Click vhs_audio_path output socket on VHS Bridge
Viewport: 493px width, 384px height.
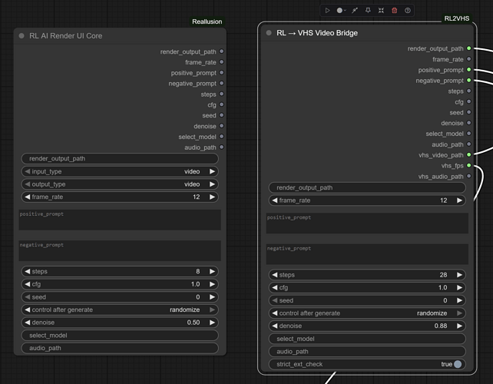[468, 176]
